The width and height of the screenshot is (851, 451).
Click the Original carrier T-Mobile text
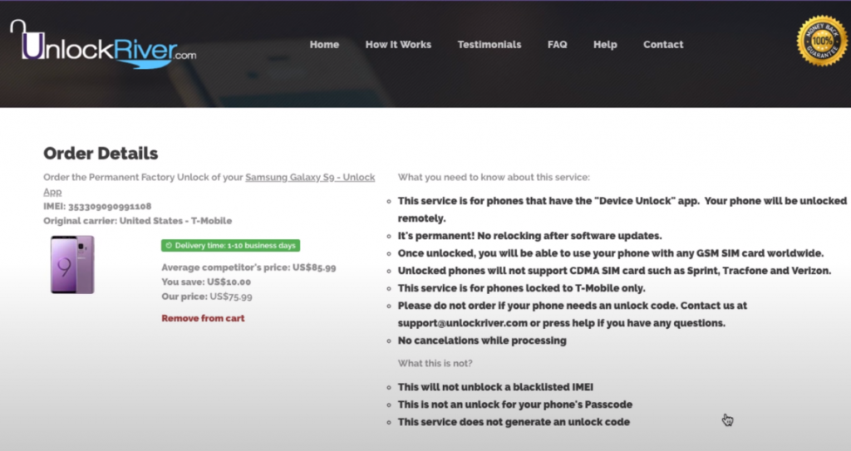pyautogui.click(x=137, y=221)
